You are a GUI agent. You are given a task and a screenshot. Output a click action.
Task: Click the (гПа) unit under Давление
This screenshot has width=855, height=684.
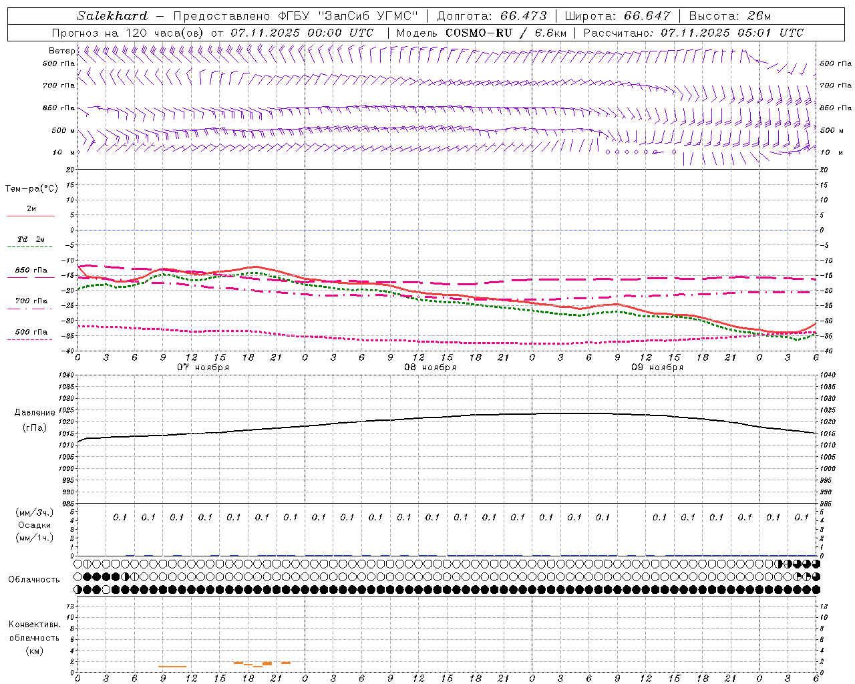(35, 427)
